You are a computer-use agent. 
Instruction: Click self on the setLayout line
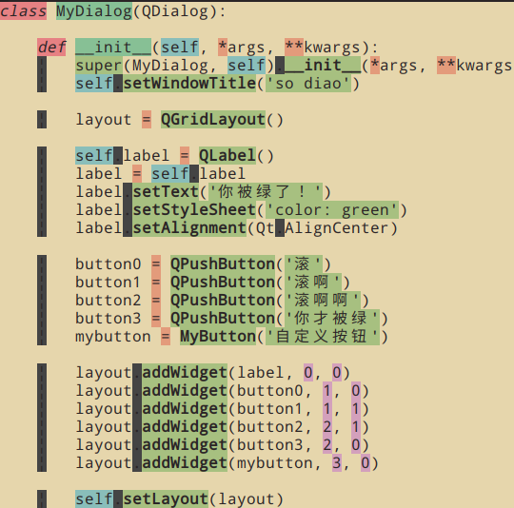tap(94, 498)
